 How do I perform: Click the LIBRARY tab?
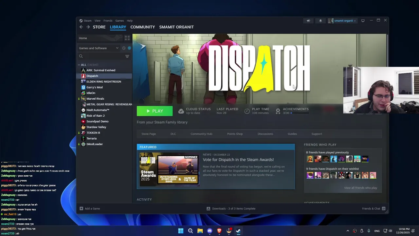coord(118,27)
